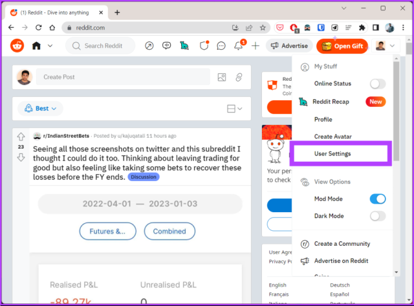
Task: Click the install app icon in address bar
Action: pos(235,27)
